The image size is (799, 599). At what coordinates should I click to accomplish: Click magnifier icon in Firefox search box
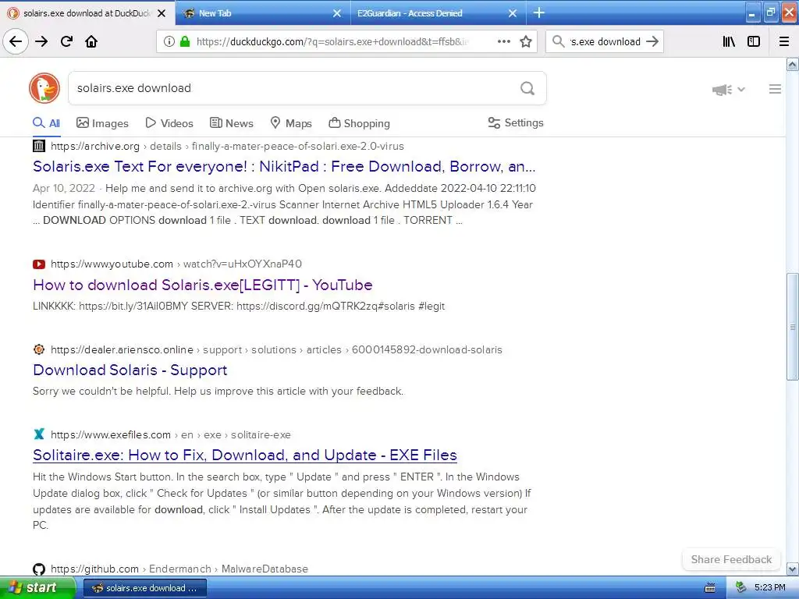click(x=559, y=41)
